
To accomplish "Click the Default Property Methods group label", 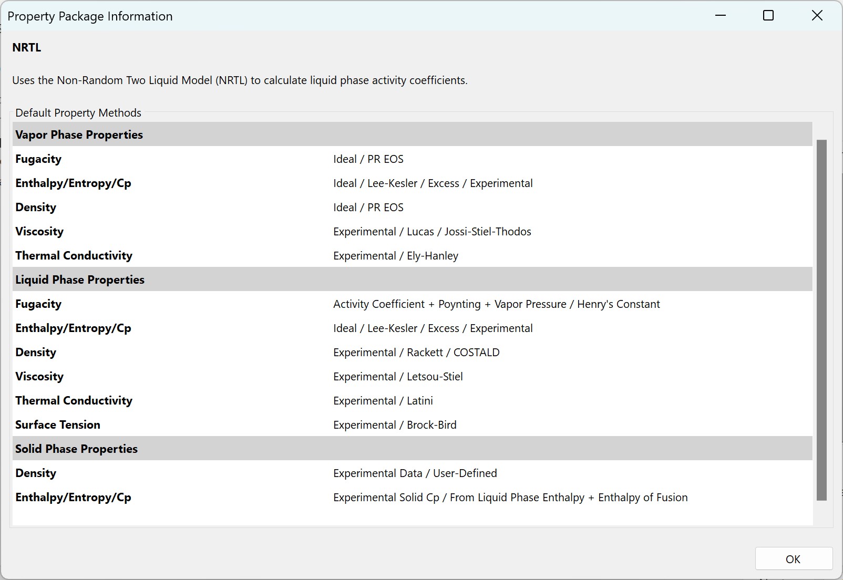I will [x=78, y=112].
